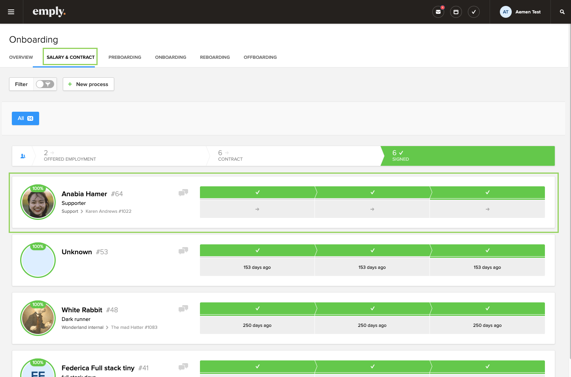This screenshot has height=377, width=571.
Task: Click the New process button
Action: tap(88, 84)
